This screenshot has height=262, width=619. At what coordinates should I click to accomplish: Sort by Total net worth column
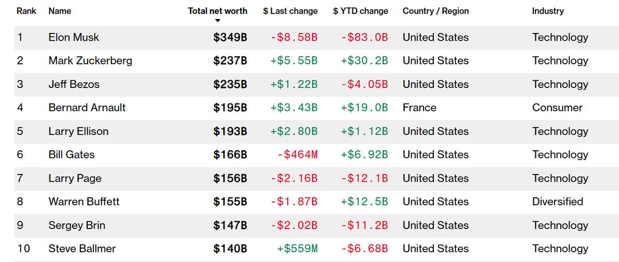217,11
